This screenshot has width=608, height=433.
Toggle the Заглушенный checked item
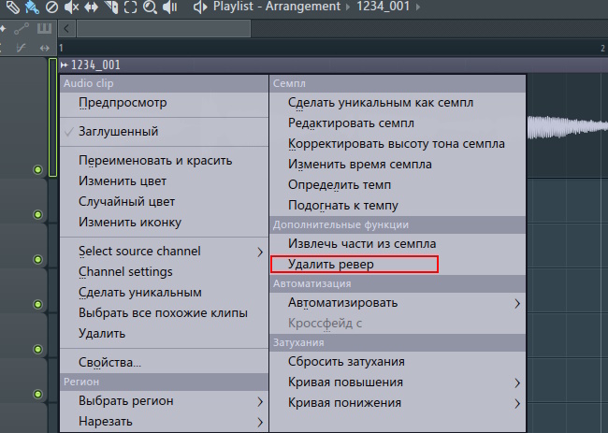point(164,132)
